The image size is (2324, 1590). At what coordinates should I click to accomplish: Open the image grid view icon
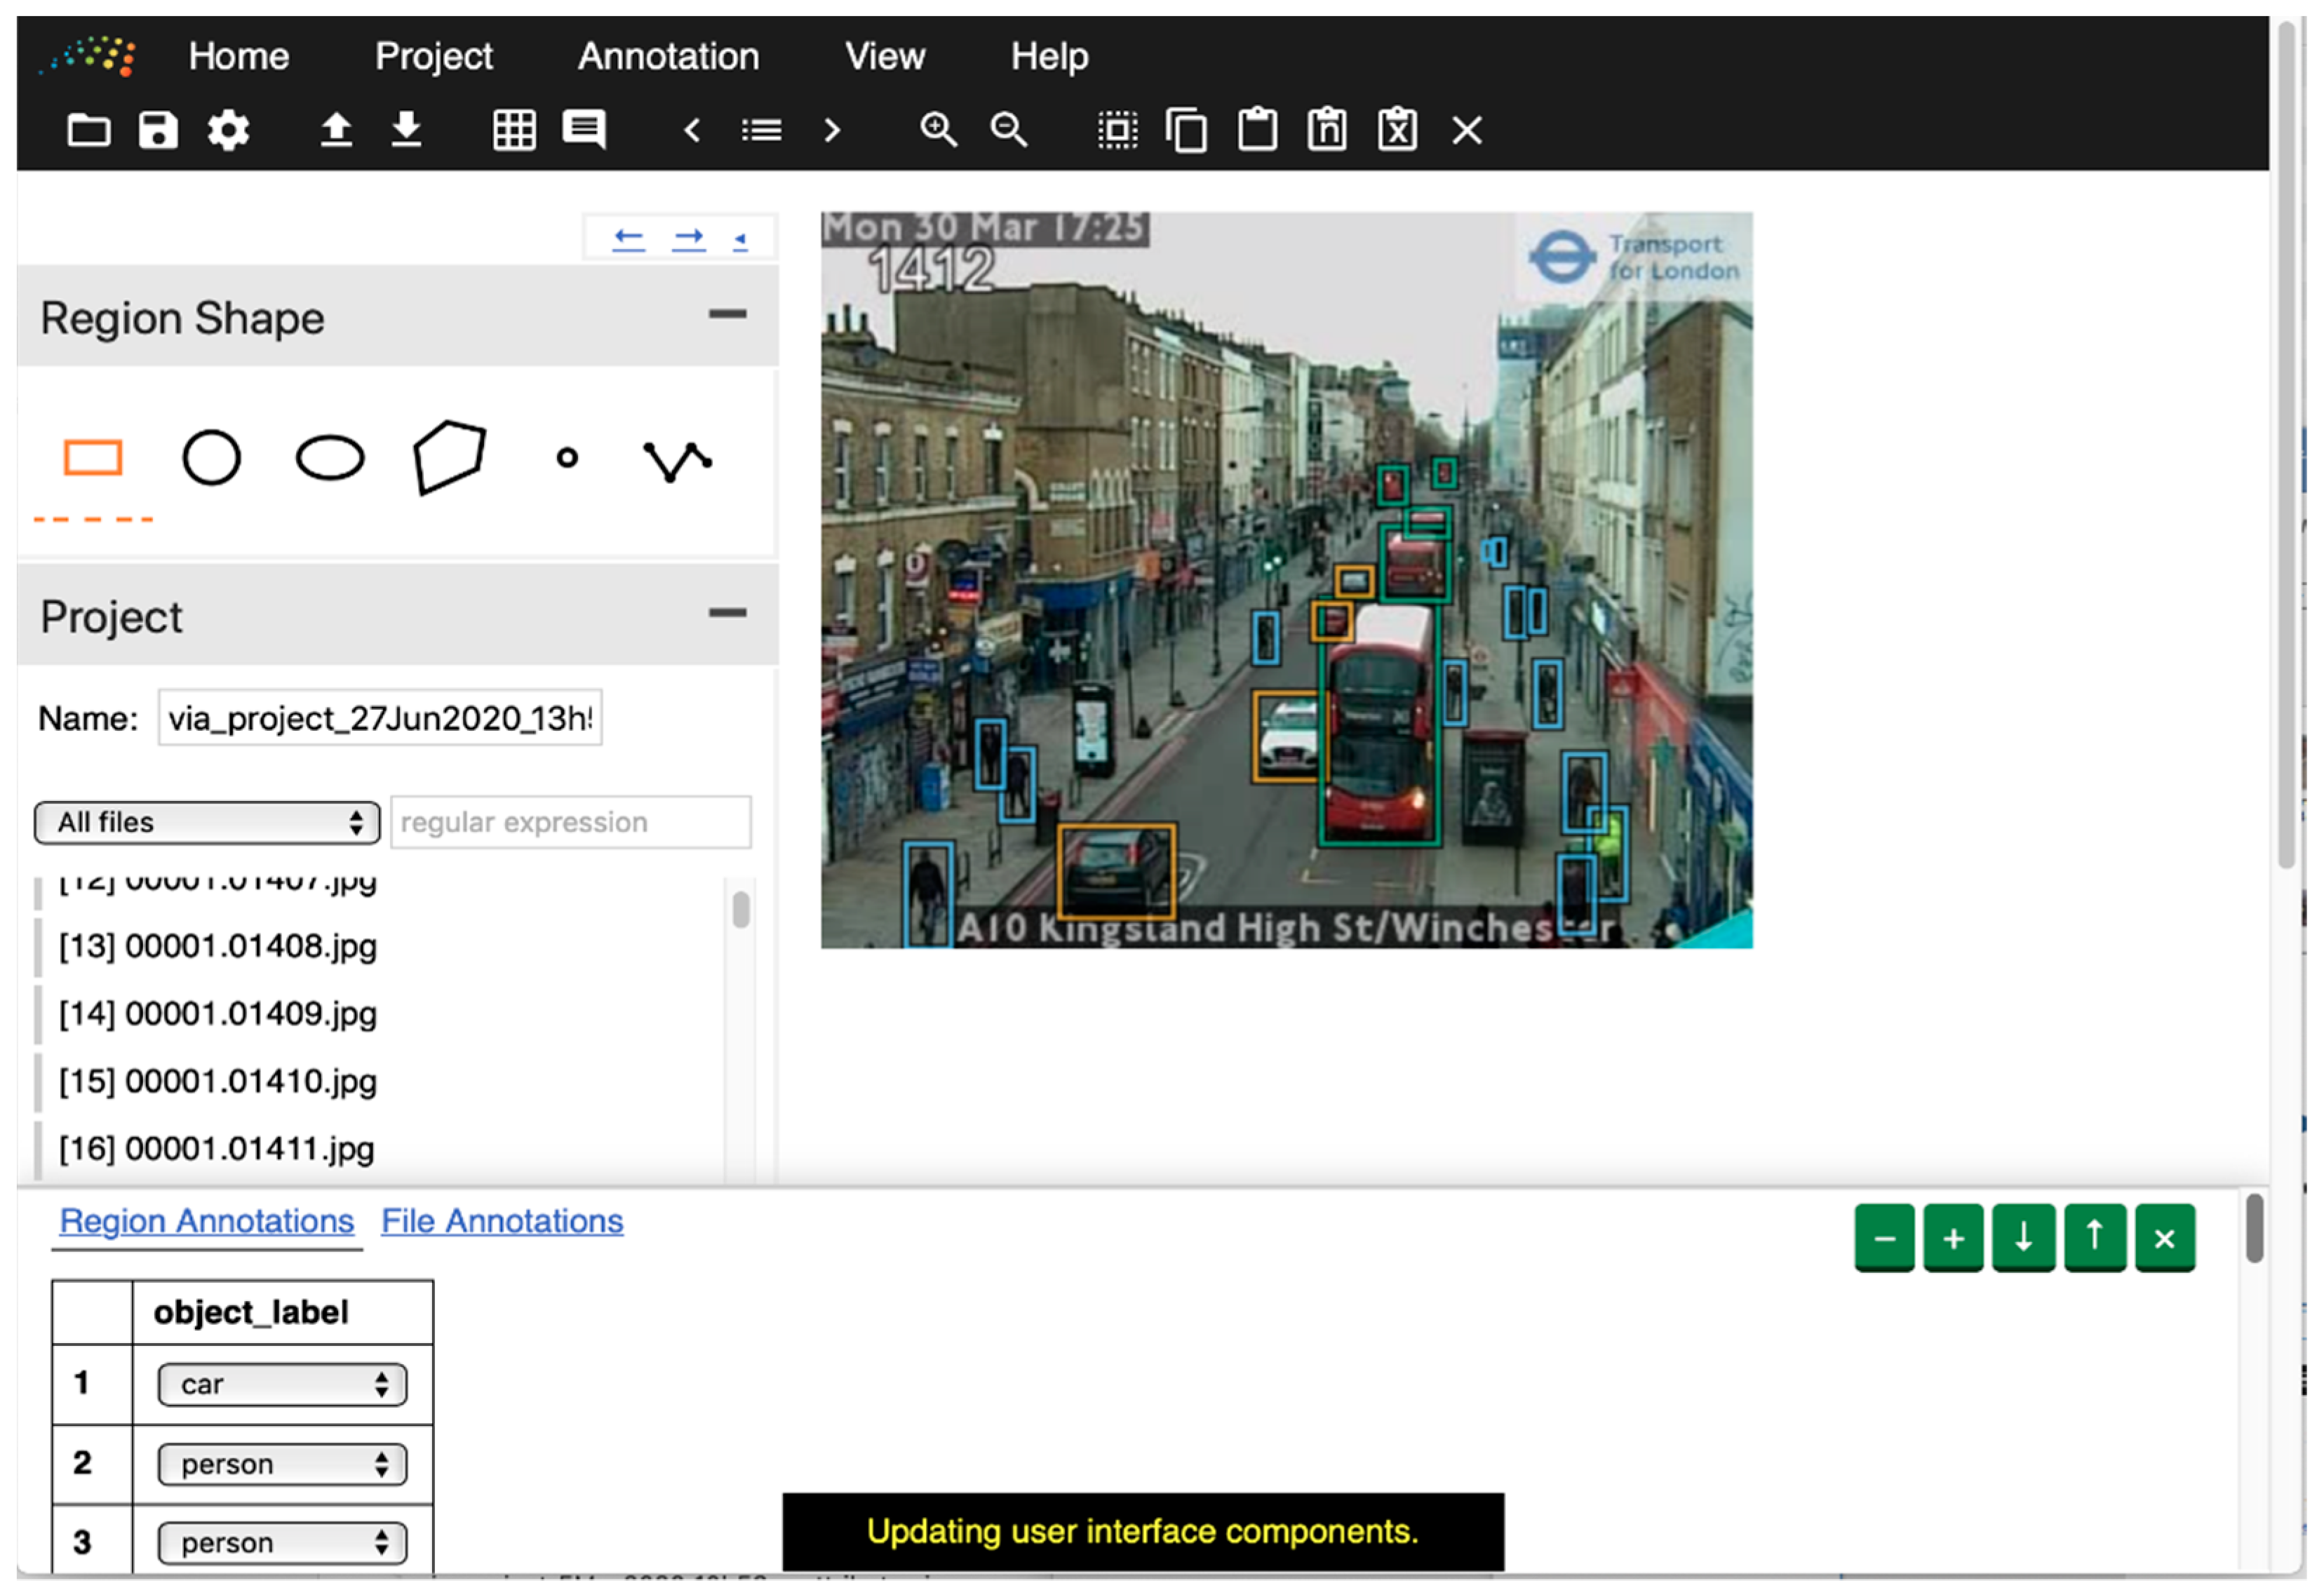tap(514, 130)
